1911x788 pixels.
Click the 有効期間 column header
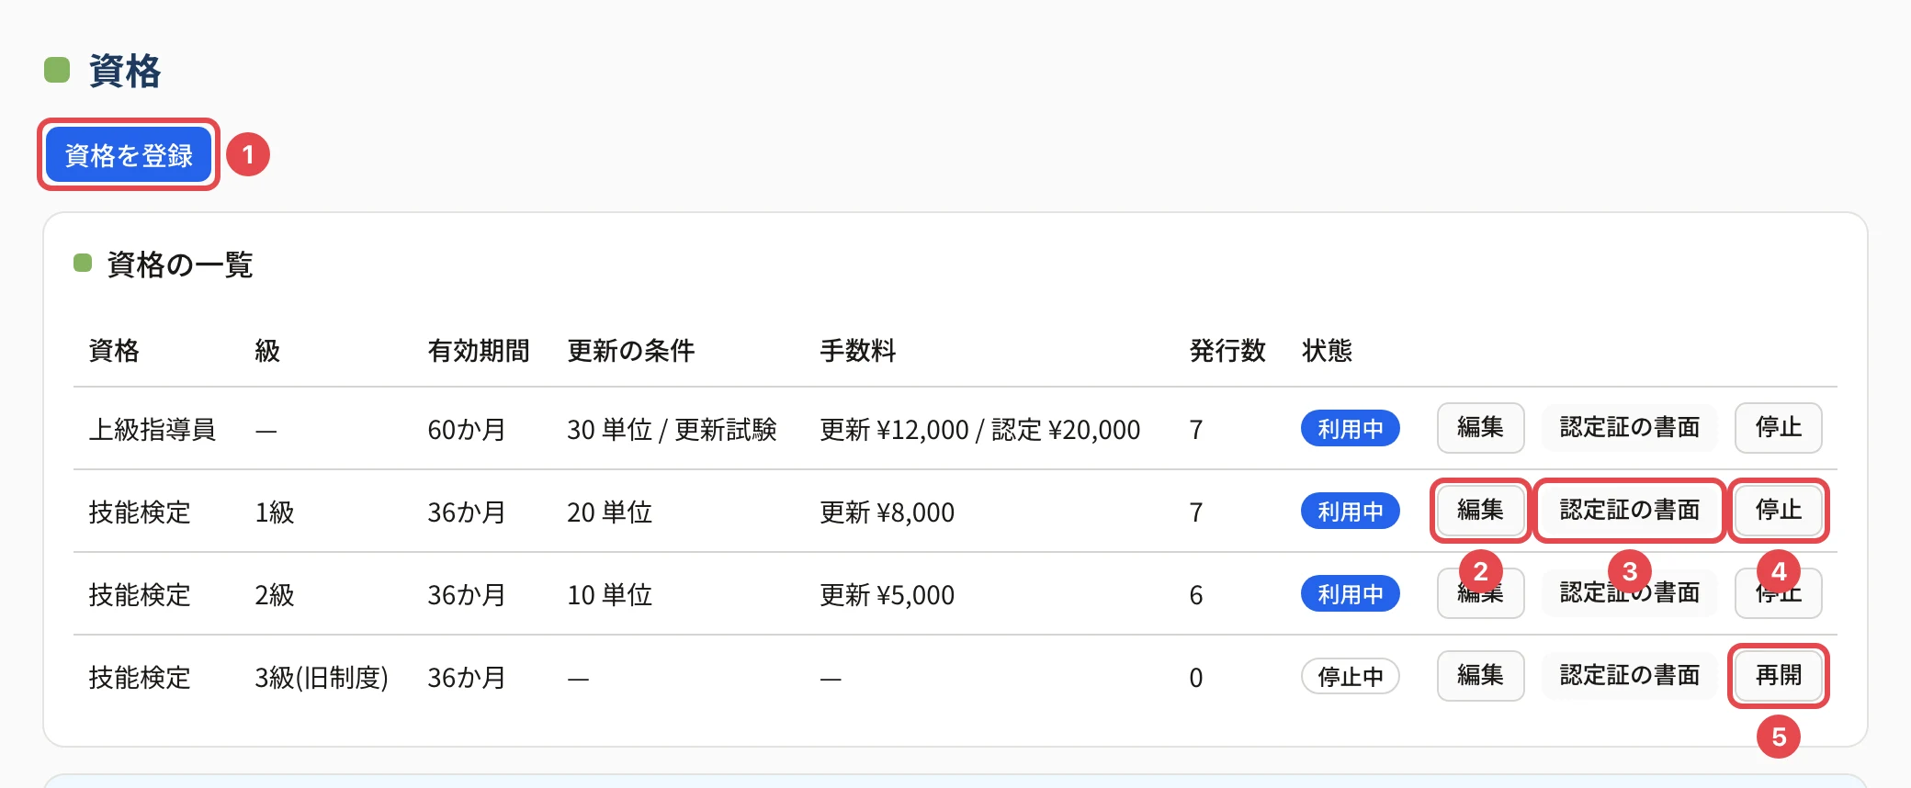(479, 351)
